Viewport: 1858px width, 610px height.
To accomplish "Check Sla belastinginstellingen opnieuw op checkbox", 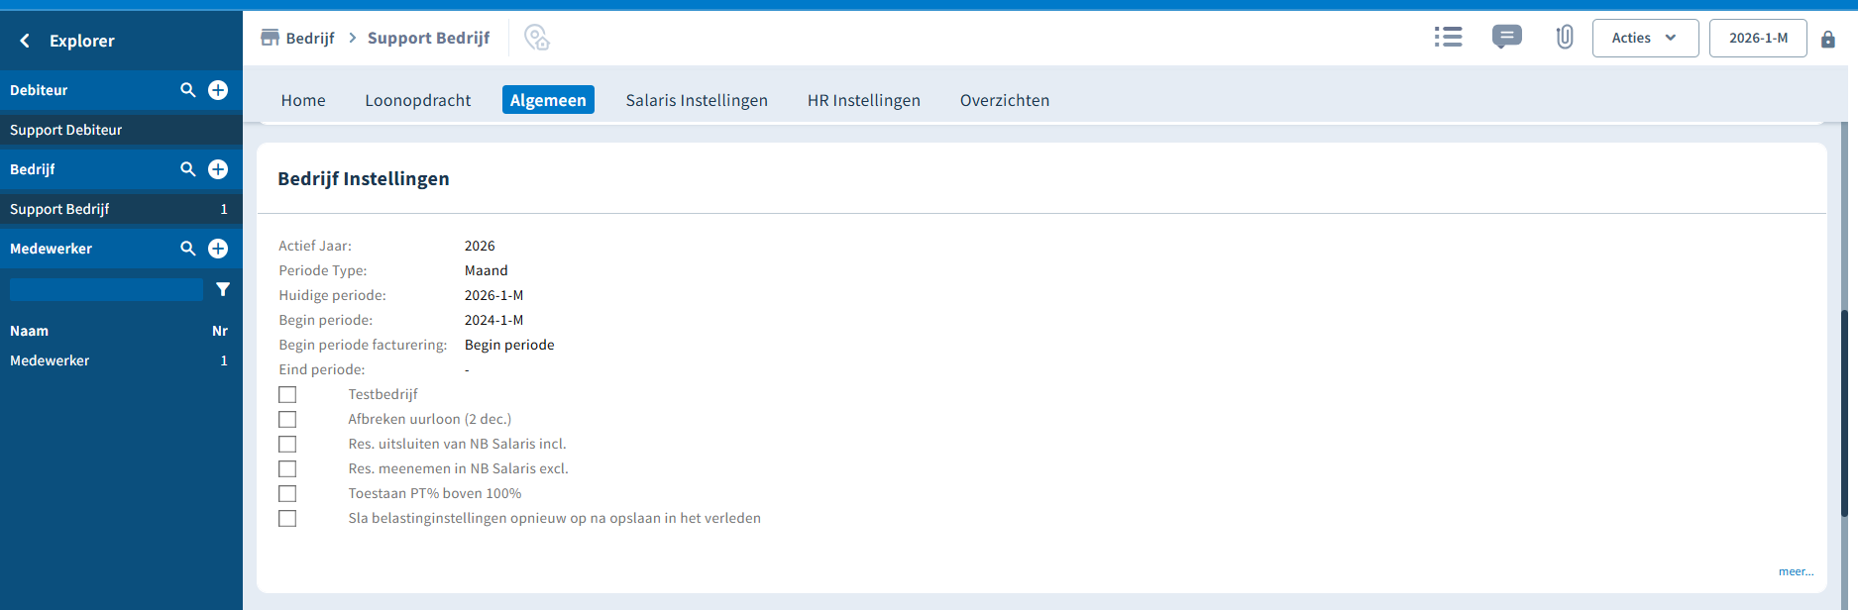I will coord(287,518).
